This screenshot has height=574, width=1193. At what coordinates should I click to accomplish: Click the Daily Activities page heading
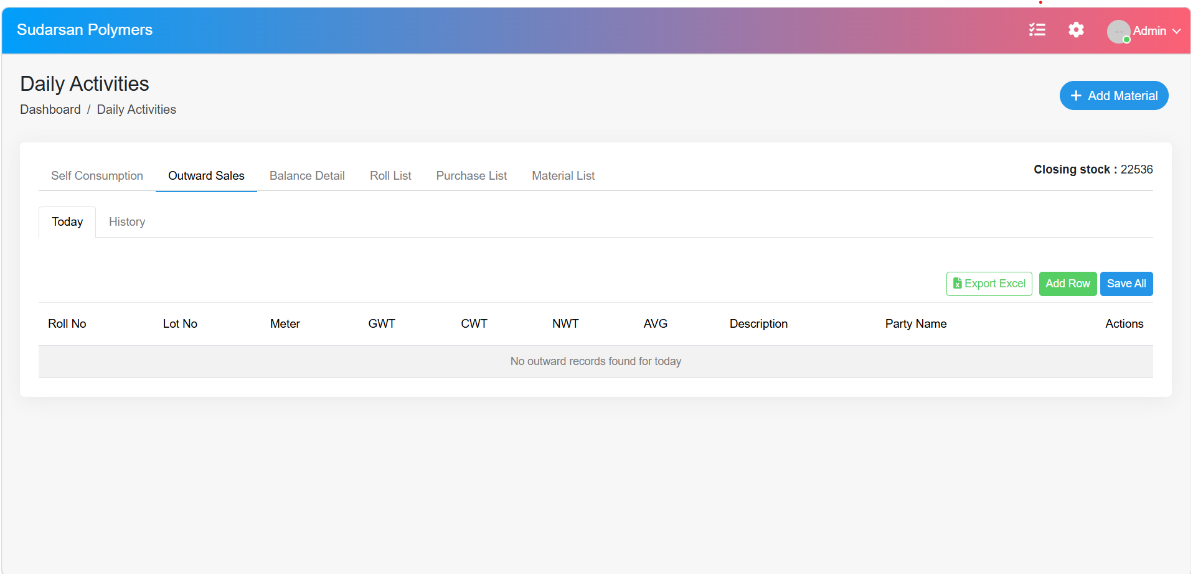[85, 84]
